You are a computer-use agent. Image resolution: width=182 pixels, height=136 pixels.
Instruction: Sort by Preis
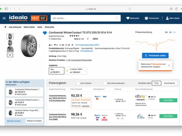point(156,83)
